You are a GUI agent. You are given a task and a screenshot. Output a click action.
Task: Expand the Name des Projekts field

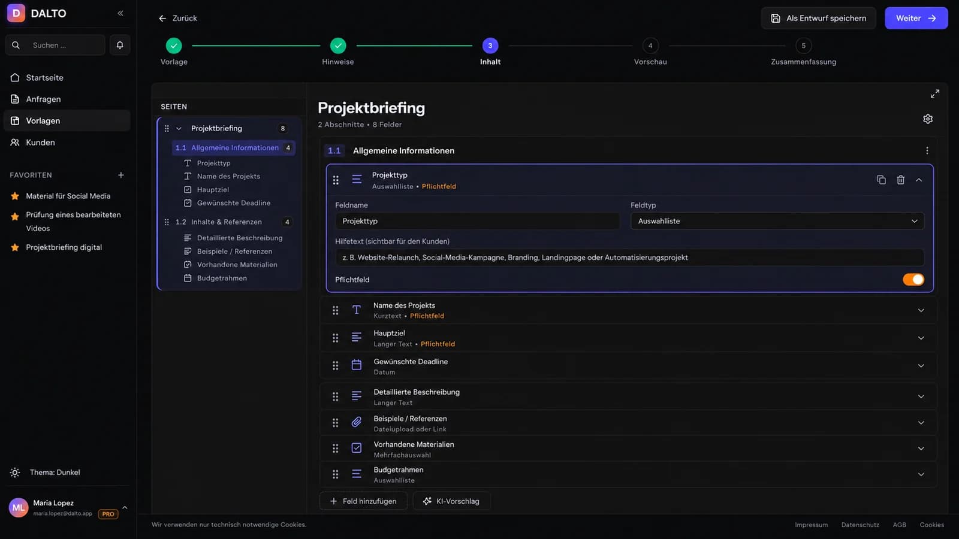click(921, 310)
